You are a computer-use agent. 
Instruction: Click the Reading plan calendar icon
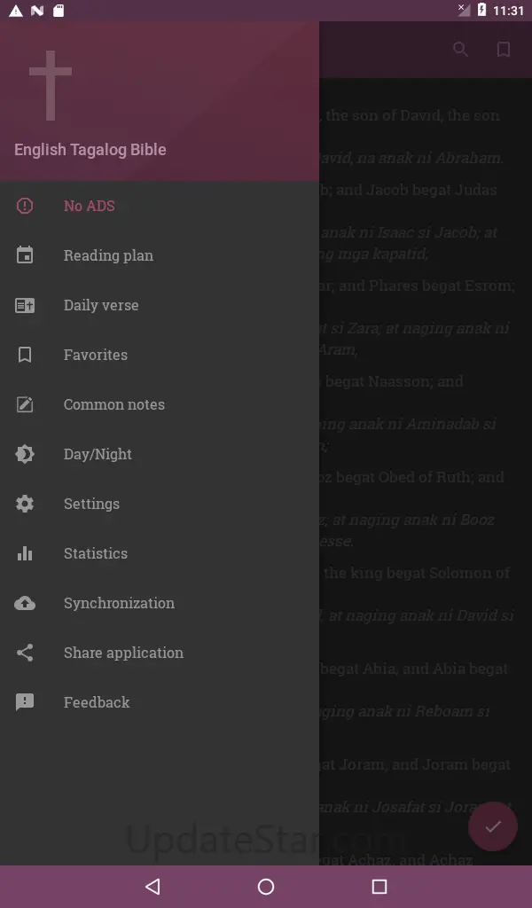pos(25,255)
